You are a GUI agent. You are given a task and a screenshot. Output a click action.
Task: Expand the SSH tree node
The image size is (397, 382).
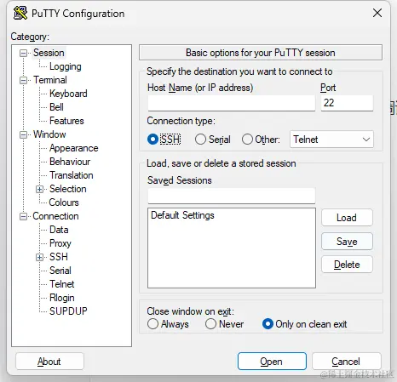(39, 257)
